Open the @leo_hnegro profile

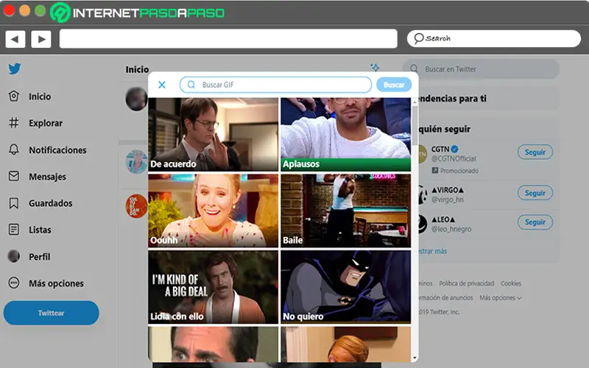click(451, 229)
